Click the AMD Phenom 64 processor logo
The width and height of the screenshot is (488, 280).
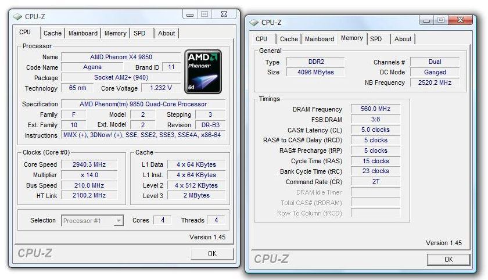203,71
